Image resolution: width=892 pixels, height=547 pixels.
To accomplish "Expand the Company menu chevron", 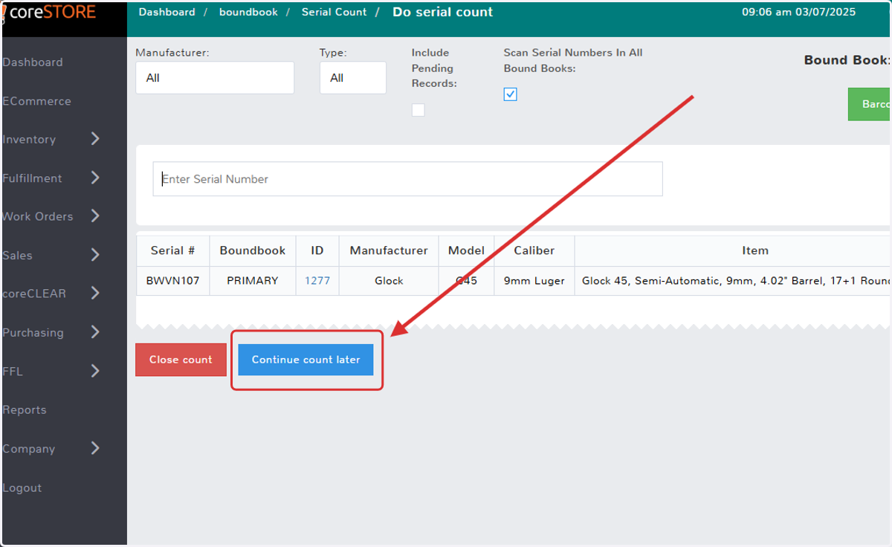I will point(95,447).
